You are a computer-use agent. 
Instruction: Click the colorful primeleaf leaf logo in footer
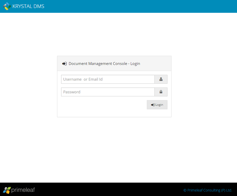point(7,190)
